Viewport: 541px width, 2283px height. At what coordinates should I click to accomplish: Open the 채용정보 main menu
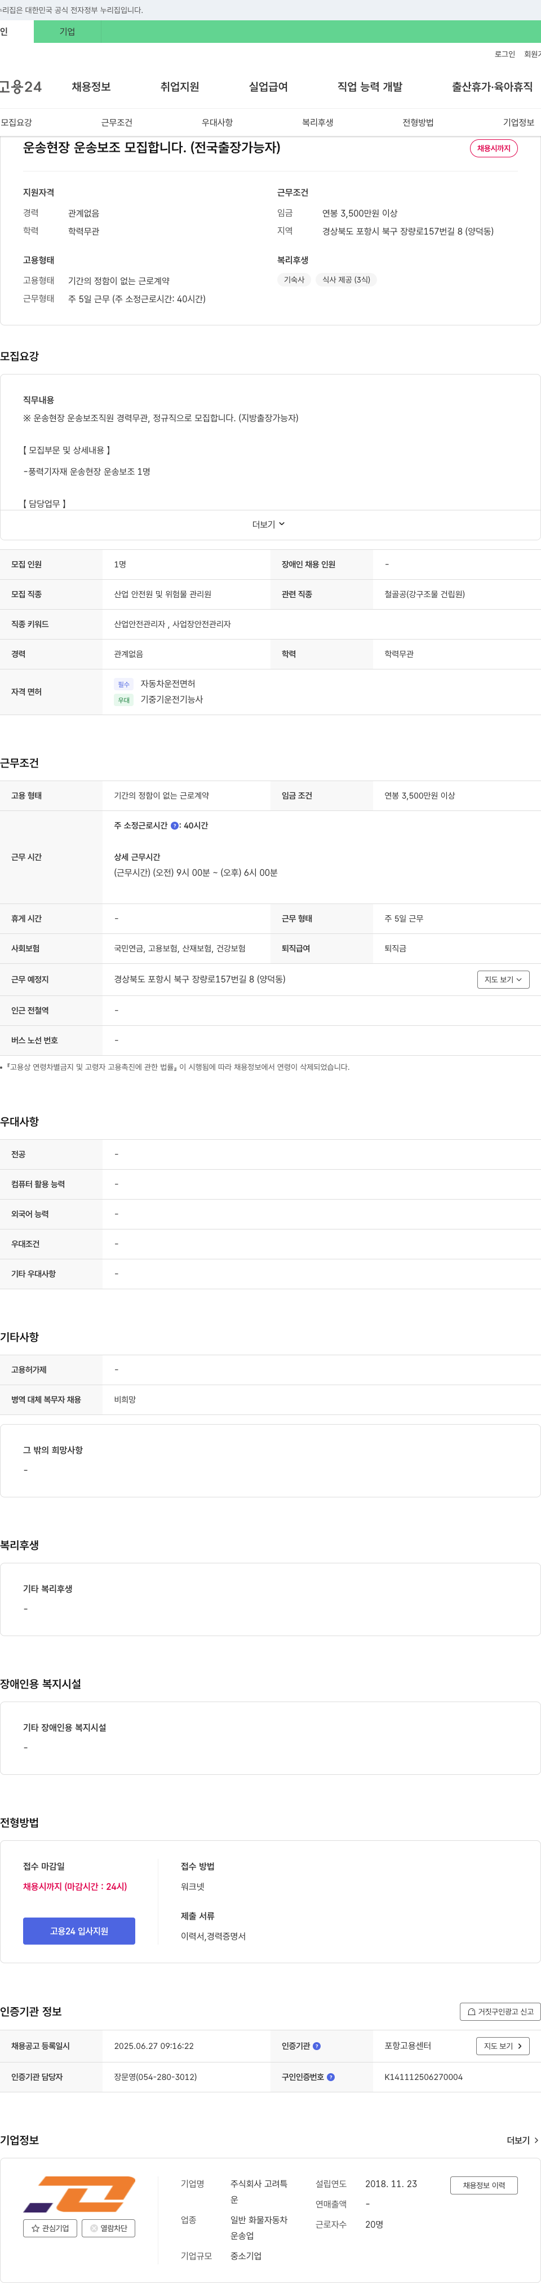coord(91,87)
